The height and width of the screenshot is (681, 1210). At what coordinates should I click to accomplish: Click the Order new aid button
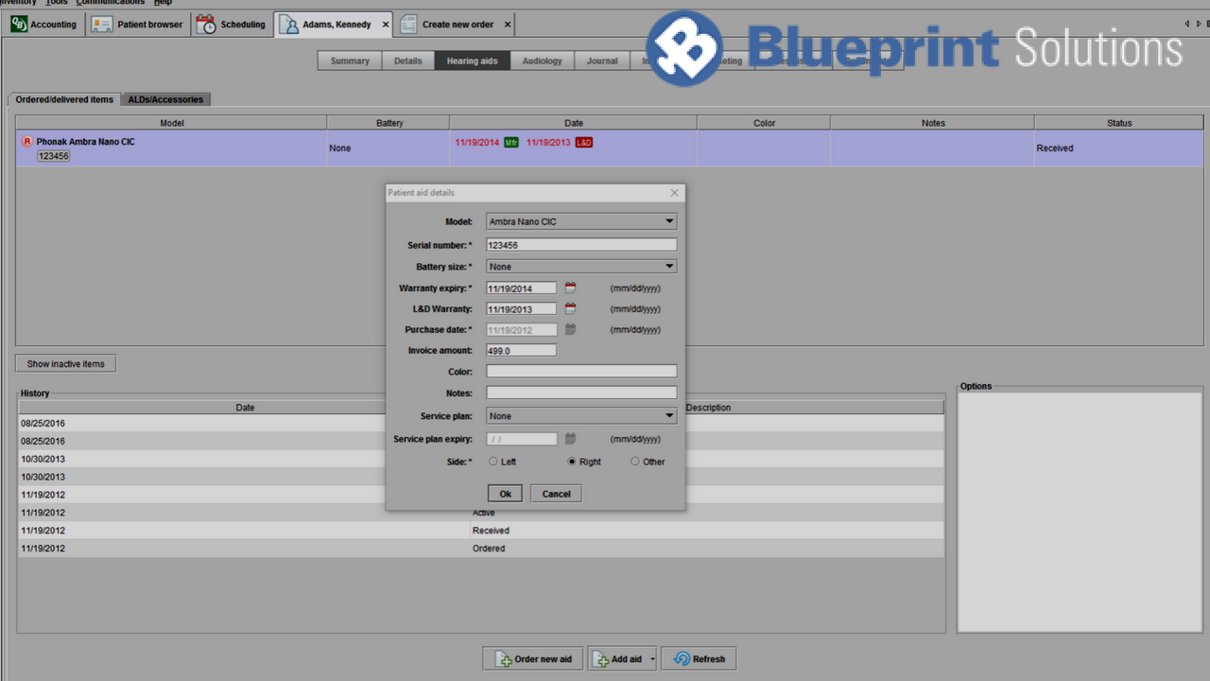tap(533, 659)
